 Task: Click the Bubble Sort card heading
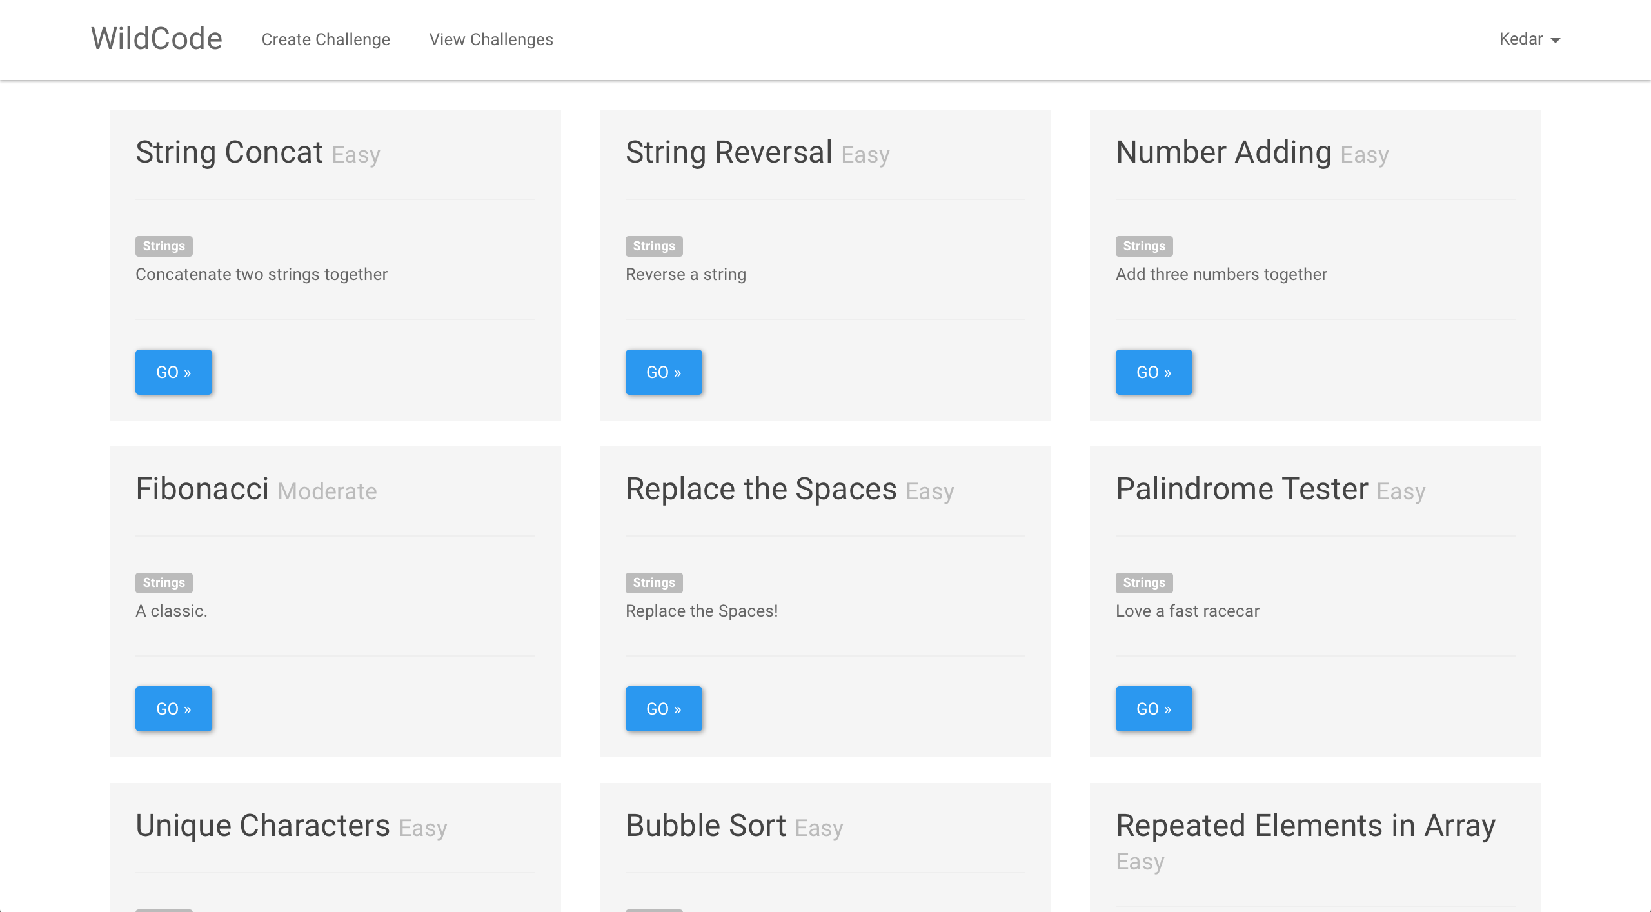706,826
